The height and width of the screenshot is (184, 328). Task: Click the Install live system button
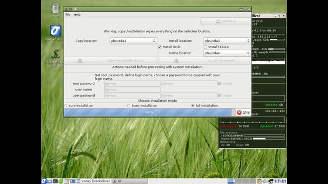pyautogui.click(x=204, y=60)
